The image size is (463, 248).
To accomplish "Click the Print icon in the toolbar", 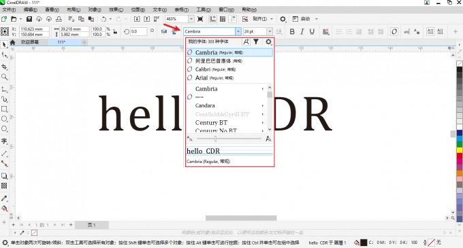I will [x=59, y=19].
